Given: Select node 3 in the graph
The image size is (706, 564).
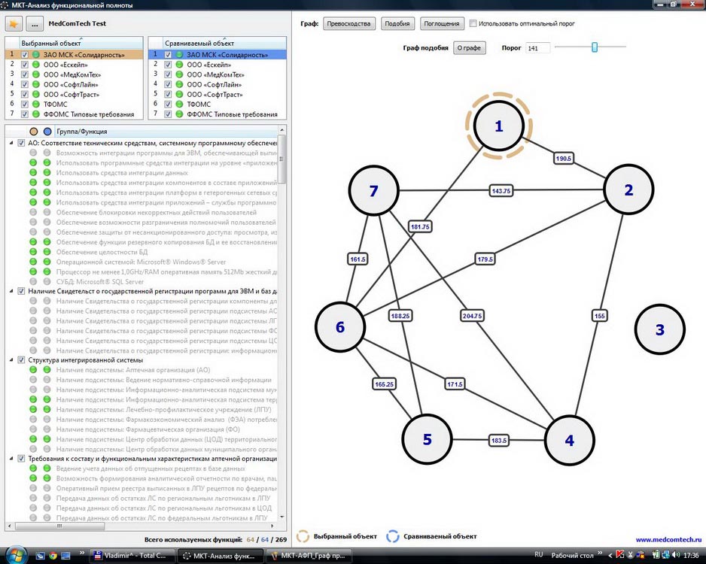Looking at the screenshot, I should point(659,329).
